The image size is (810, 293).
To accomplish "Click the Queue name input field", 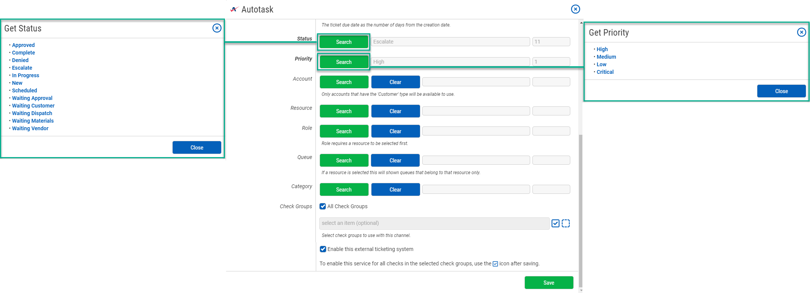I will click(x=476, y=161).
